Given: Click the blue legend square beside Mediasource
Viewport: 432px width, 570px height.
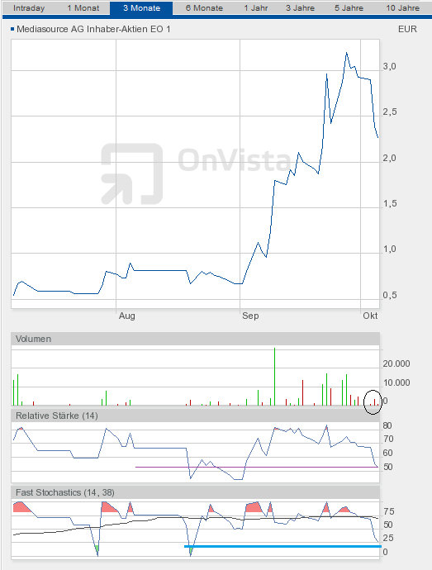Looking at the screenshot, I should click(12, 29).
